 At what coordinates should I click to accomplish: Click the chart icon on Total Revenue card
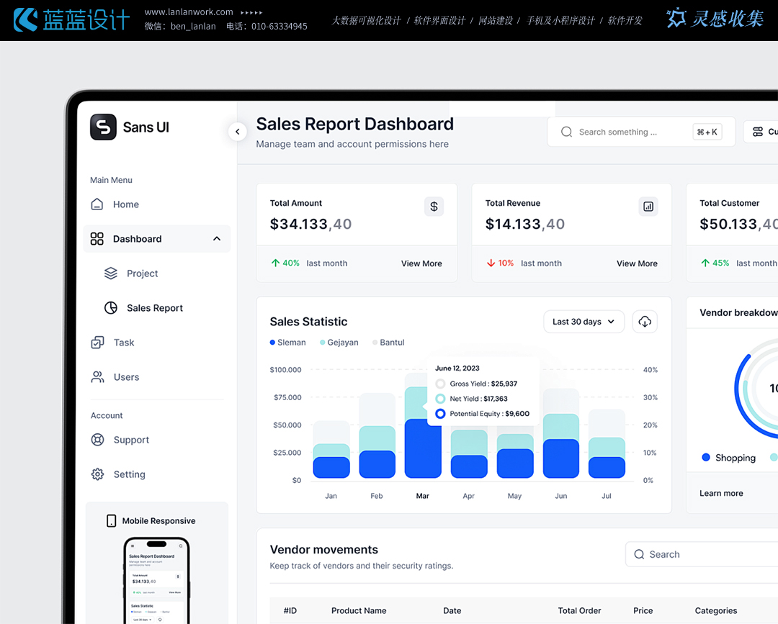click(648, 207)
